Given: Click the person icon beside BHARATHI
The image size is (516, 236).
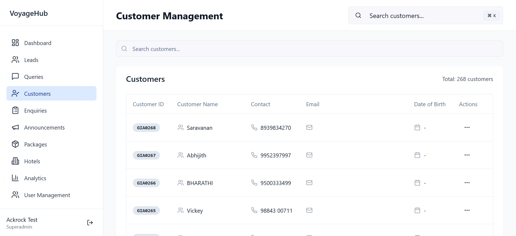Looking at the screenshot, I should (x=181, y=183).
